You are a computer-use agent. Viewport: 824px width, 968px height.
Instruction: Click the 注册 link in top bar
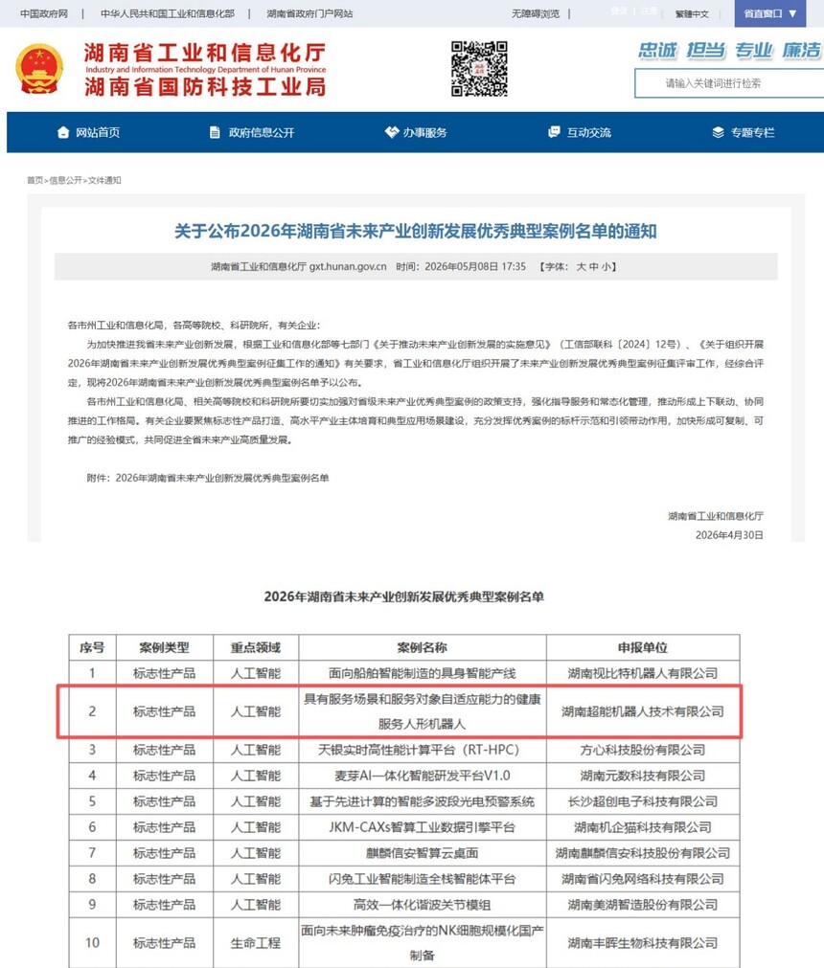coord(650,11)
